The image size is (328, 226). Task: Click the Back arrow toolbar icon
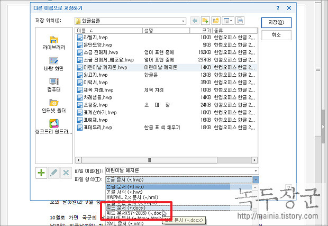click(195, 21)
